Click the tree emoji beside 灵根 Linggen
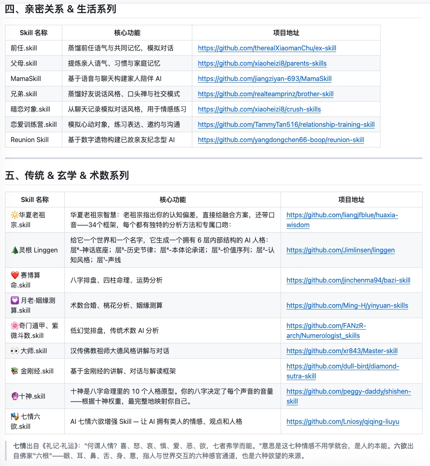The width and height of the screenshot is (430, 466). point(14,250)
